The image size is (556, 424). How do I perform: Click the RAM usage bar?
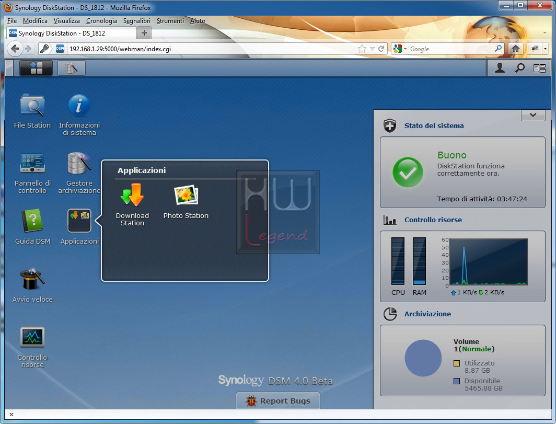(x=419, y=261)
